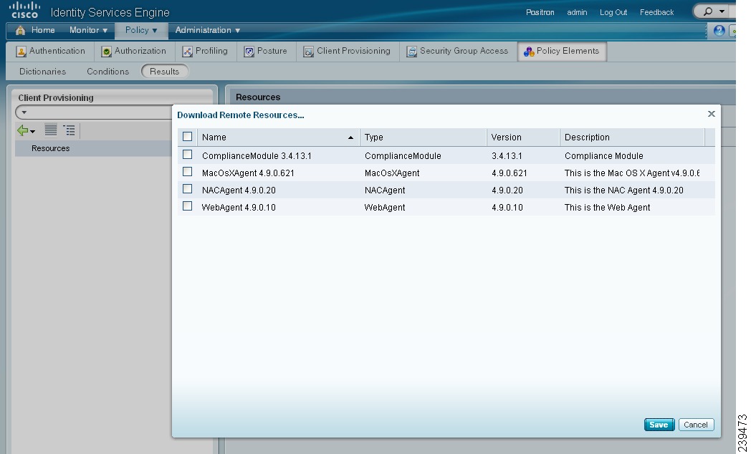Screen dimensions: 751x454
Task: Click the Save button
Action: [x=659, y=425]
